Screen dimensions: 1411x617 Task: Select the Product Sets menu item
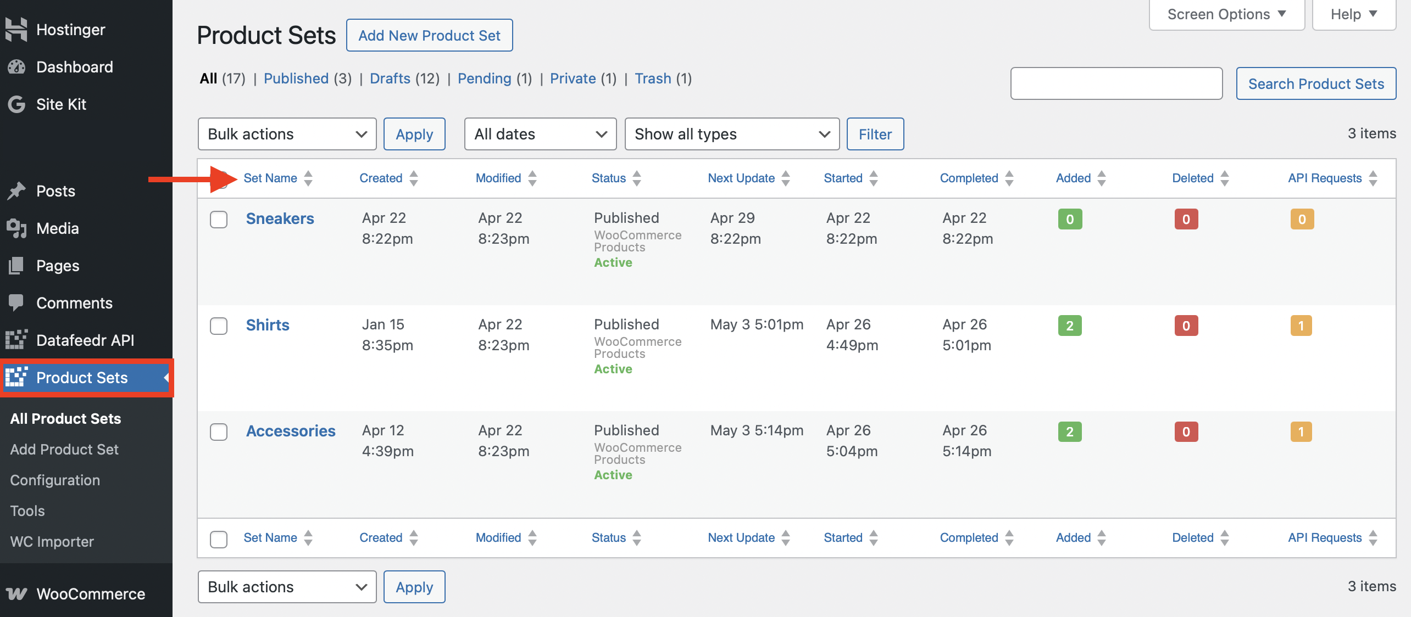click(x=87, y=378)
